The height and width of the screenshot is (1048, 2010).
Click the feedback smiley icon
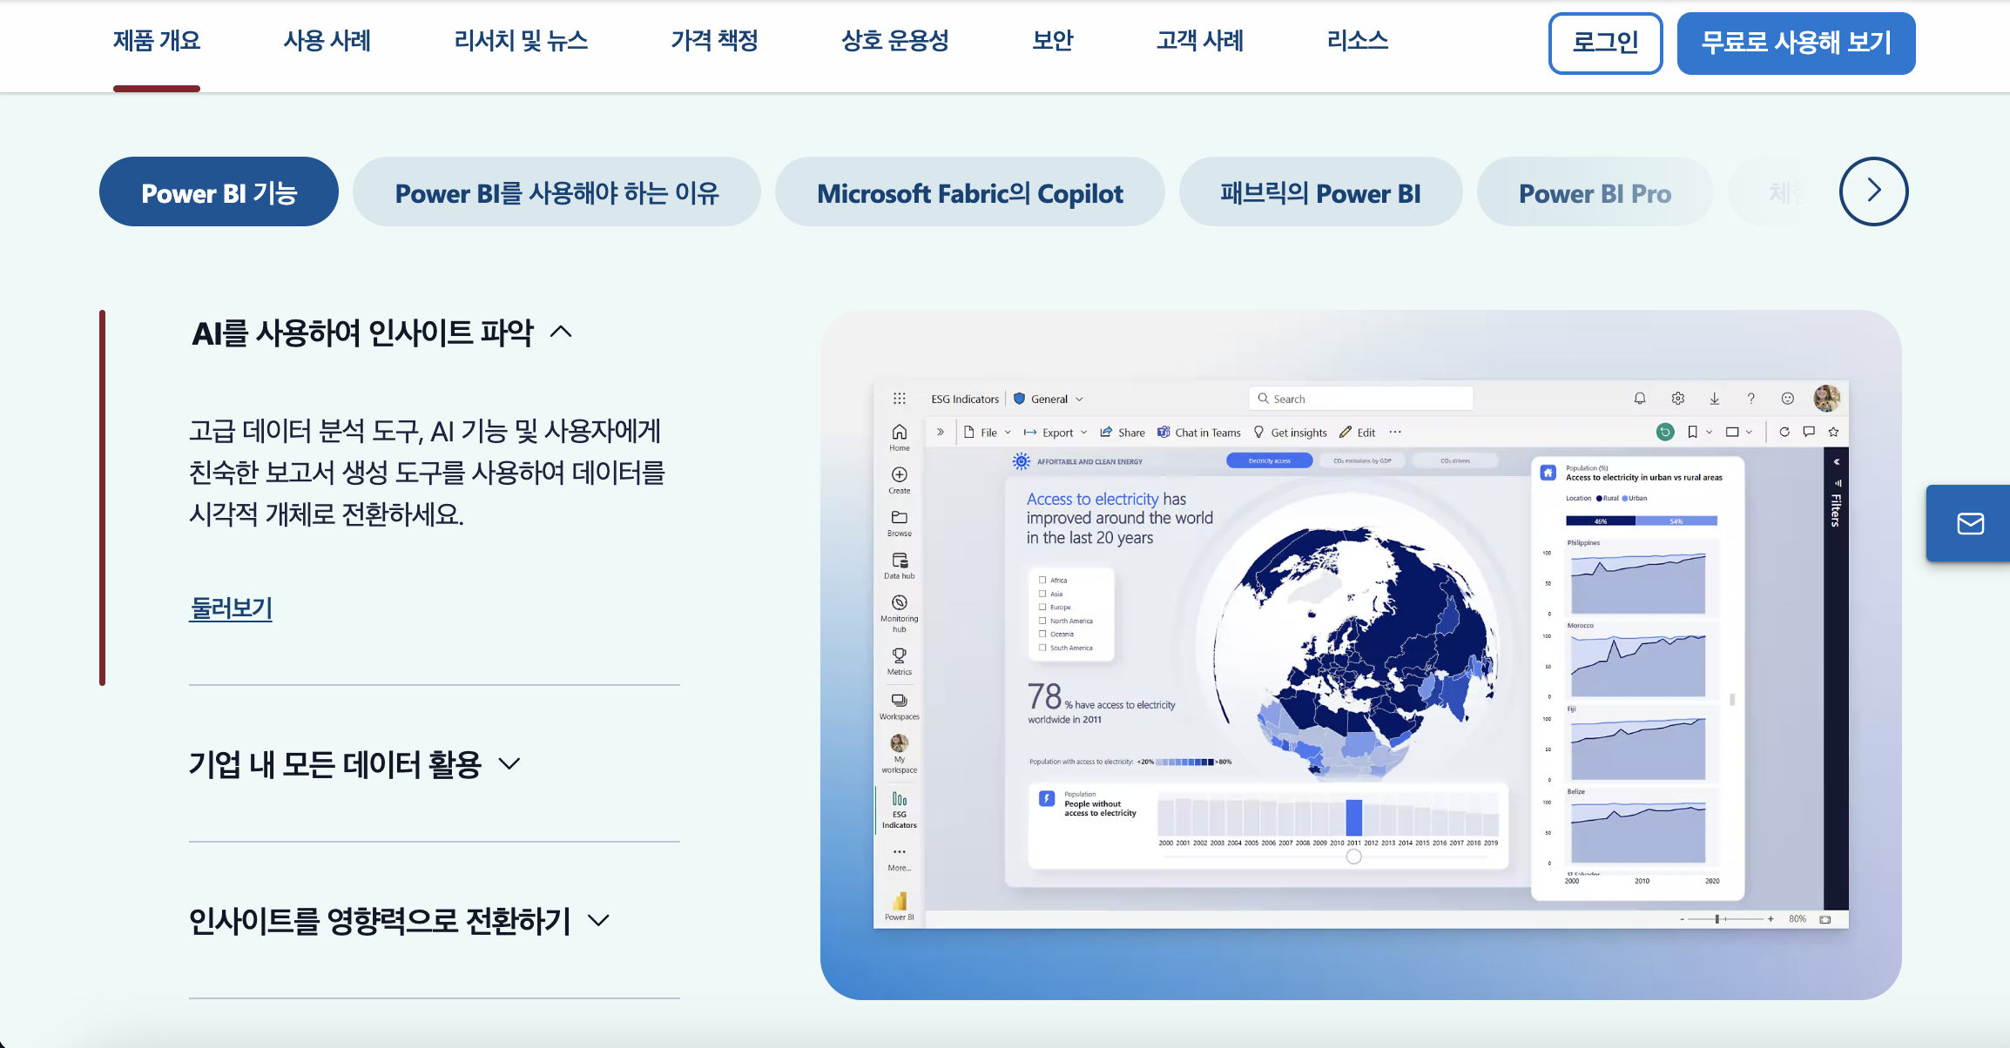(x=1787, y=399)
